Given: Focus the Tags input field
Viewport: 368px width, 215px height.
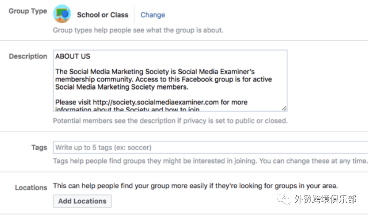Looking at the screenshot, I should coord(211,147).
